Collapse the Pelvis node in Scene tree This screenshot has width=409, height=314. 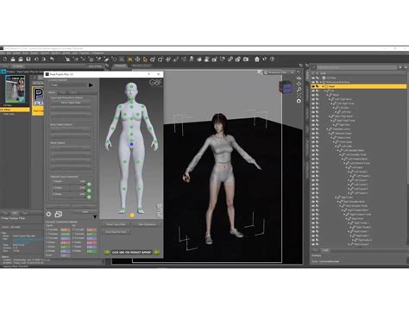pyautogui.click(x=328, y=95)
